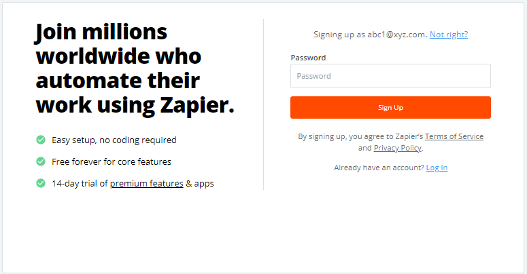Click the 'Join millions worldwide' headline

pyautogui.click(x=101, y=33)
